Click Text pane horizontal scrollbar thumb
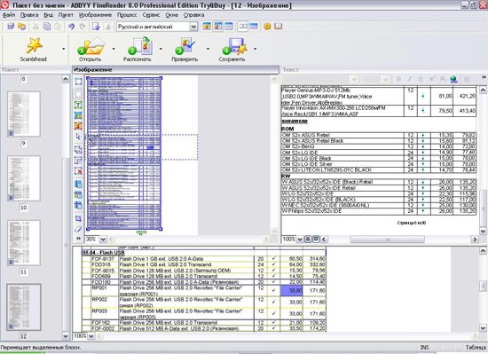488x354 pixels. (387, 240)
